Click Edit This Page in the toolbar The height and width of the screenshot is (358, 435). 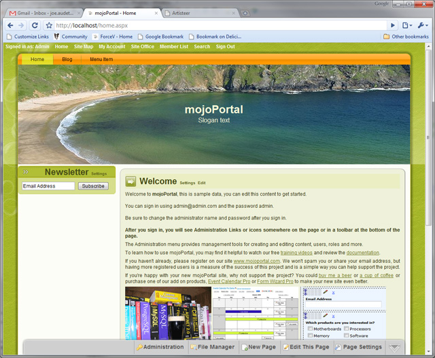306,347
